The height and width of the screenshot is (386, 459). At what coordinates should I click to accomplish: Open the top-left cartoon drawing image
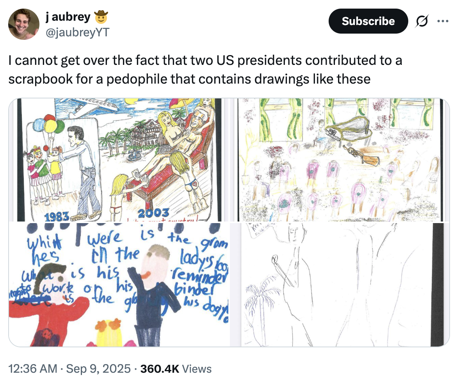tap(119, 160)
